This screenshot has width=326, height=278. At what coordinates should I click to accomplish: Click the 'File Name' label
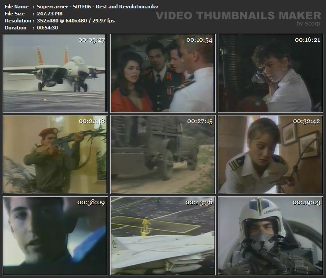(x=17, y=7)
